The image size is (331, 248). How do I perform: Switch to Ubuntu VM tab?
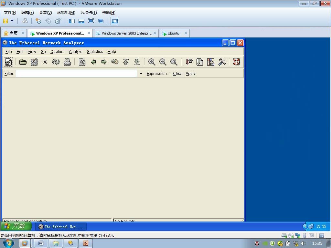click(x=173, y=33)
